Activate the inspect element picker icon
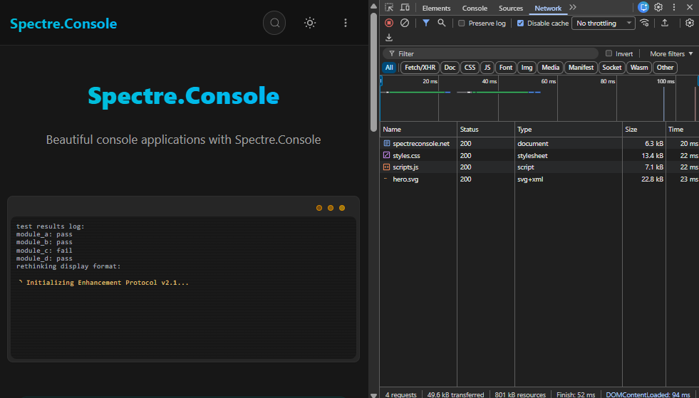The image size is (699, 398). [x=389, y=8]
